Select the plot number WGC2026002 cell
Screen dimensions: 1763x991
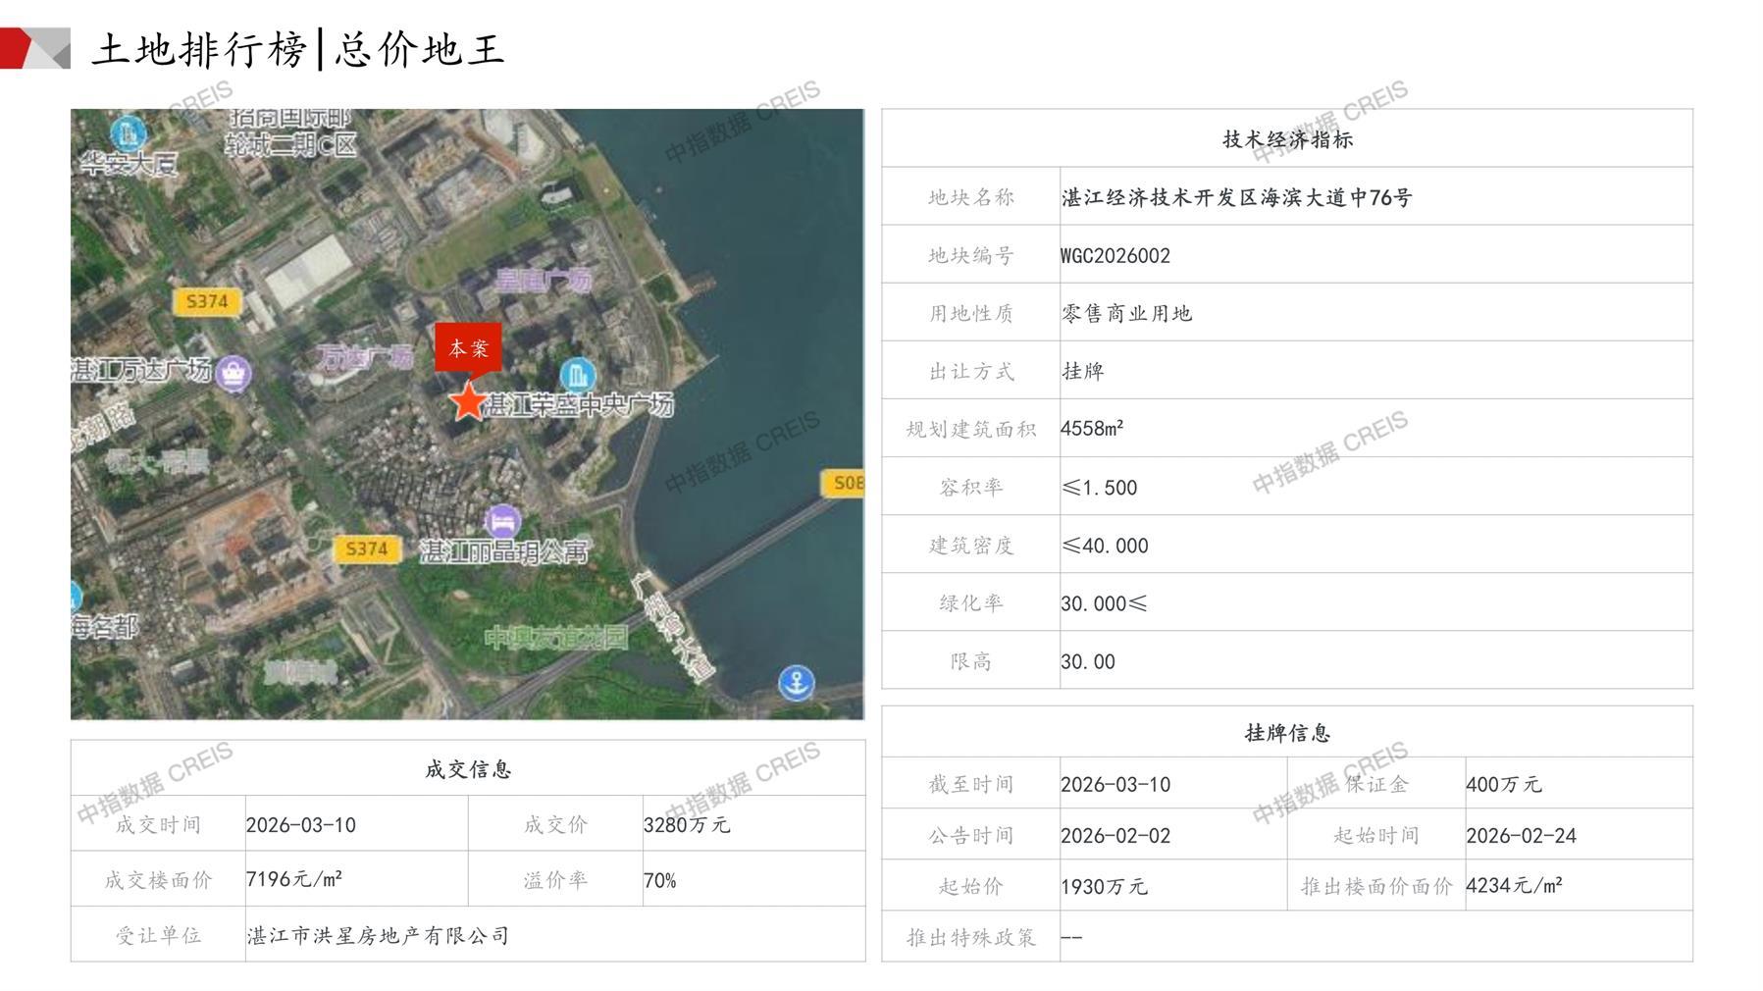coord(1115,256)
